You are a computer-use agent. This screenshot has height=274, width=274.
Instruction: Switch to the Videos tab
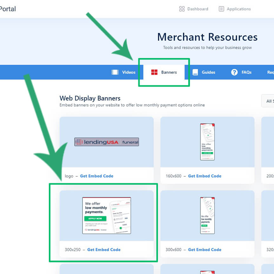[x=124, y=72]
